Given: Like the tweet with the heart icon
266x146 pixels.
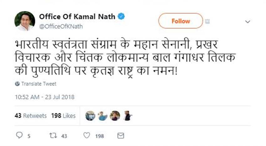Looking at the screenshot, I should (87, 136).
